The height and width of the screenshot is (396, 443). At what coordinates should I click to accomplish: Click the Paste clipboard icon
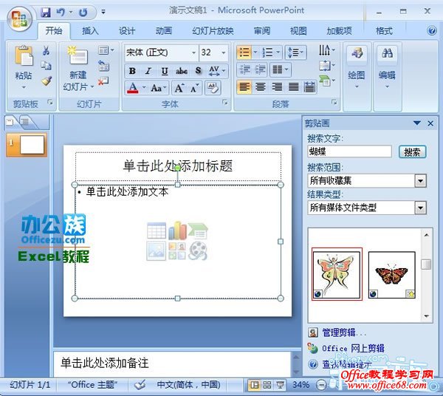point(24,55)
